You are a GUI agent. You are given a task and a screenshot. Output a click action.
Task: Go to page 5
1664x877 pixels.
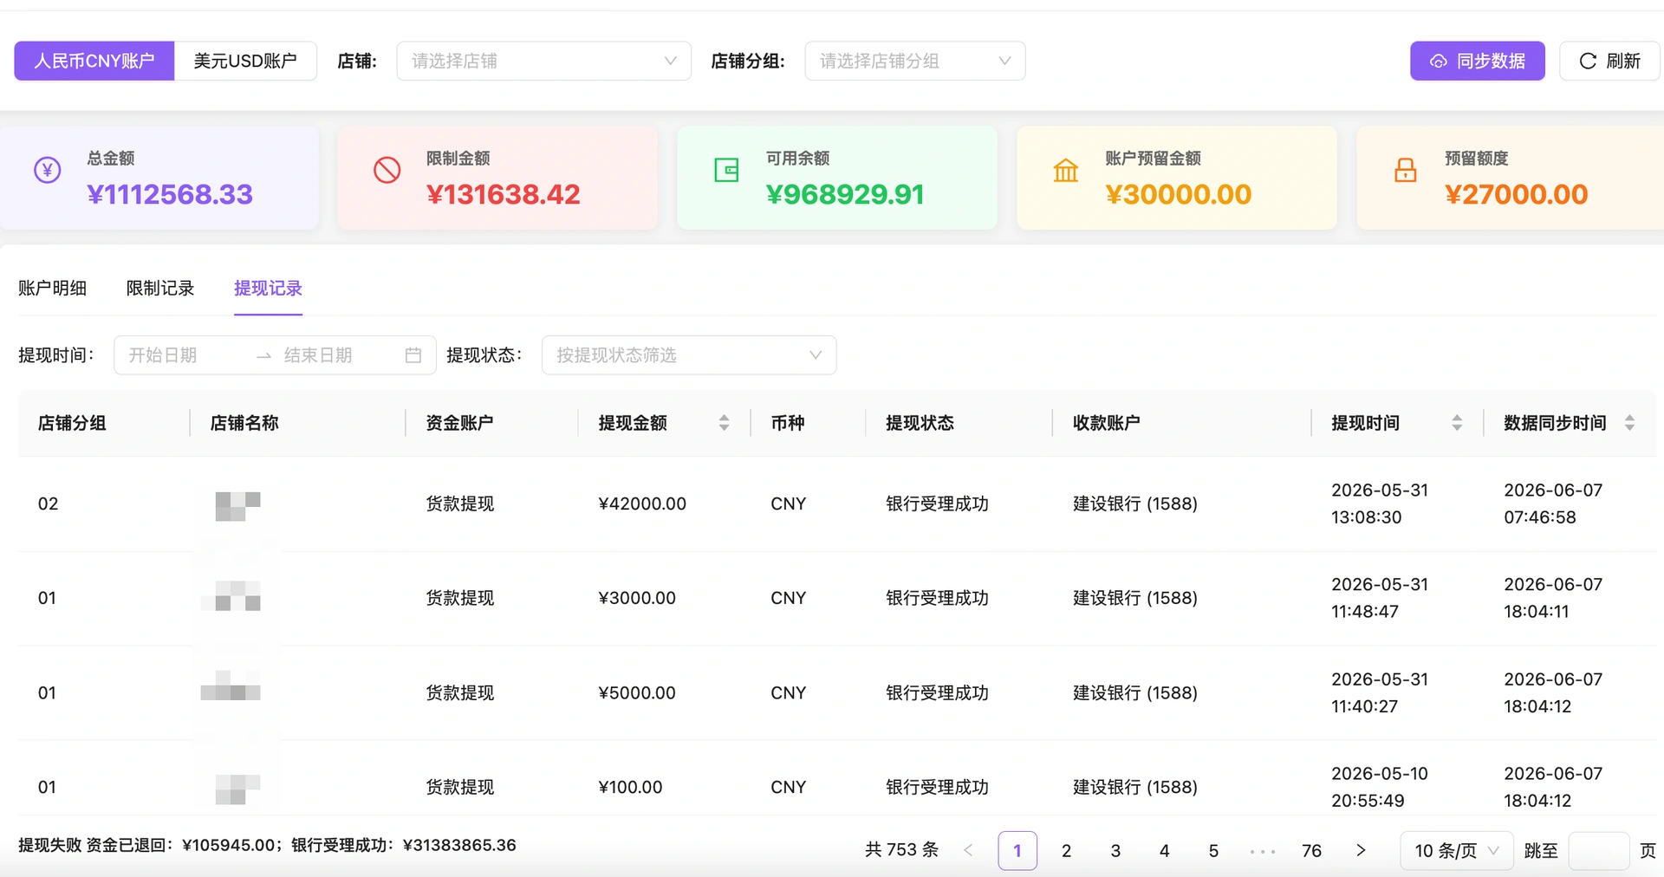click(1213, 851)
